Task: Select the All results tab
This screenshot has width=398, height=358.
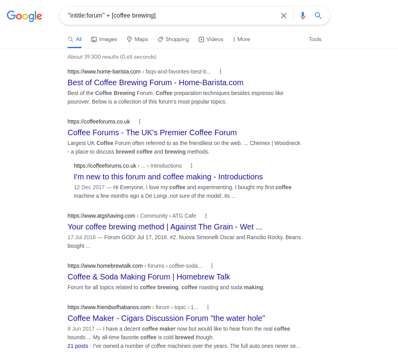Action: (x=75, y=39)
